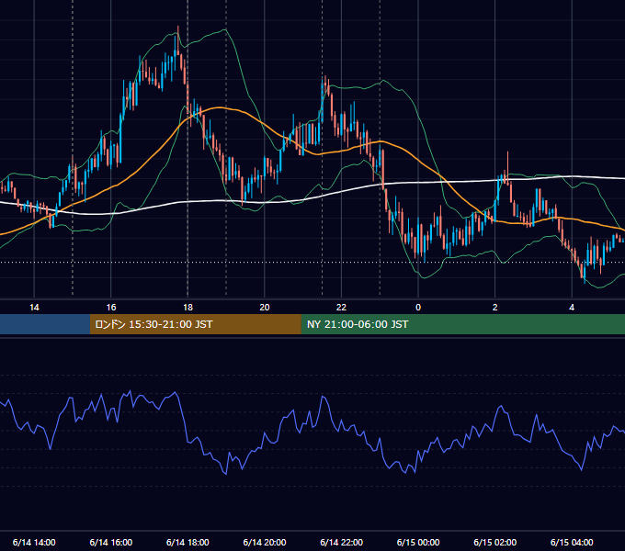Click the 6/15 02:00 oscillator axis label

pos(495,542)
